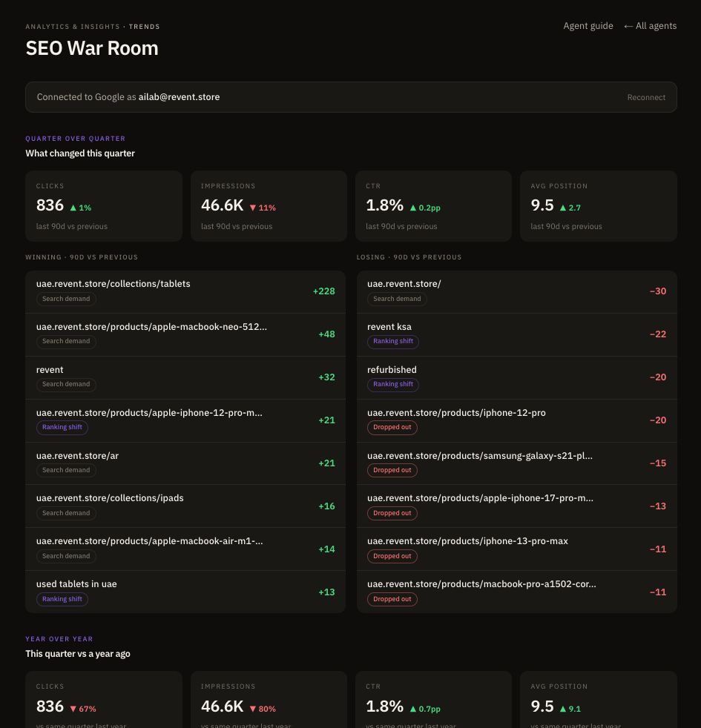Click the up arrow beside 2.7 position
Screen dimensions: 701x728
coord(563,208)
